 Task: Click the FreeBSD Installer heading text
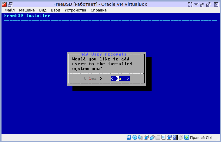[27, 15]
